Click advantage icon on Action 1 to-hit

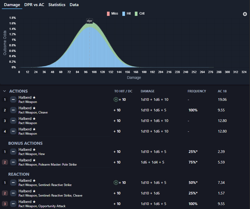pyautogui.click(x=116, y=99)
